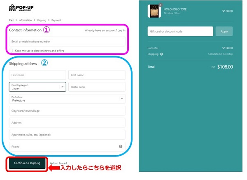Open the Country/region dropdown showing Japan
The width and height of the screenshot is (247, 180).
tap(37, 86)
